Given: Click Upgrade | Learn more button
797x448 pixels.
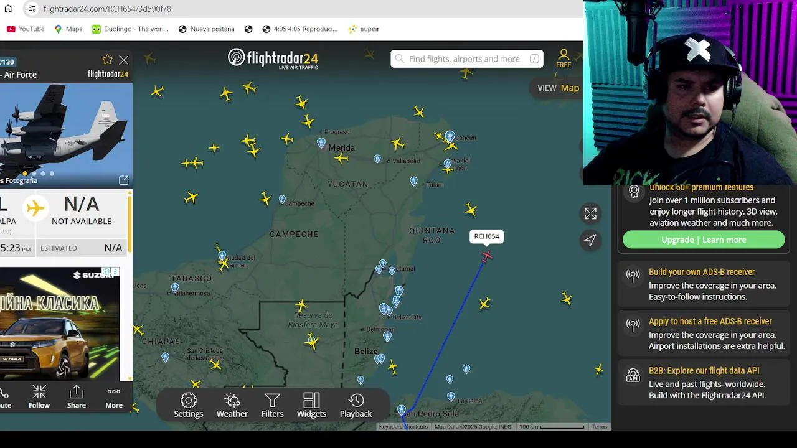Looking at the screenshot, I should [x=704, y=240].
